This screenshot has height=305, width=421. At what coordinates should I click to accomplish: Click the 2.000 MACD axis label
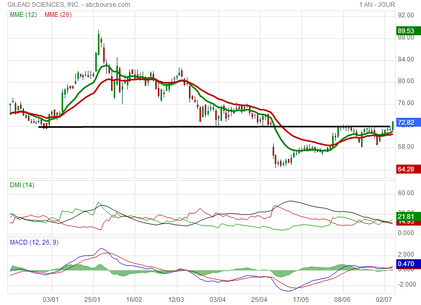pos(406,255)
